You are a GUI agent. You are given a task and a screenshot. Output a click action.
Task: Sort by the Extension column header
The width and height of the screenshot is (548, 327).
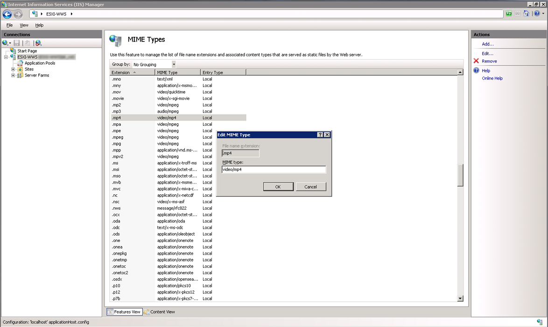coord(132,72)
